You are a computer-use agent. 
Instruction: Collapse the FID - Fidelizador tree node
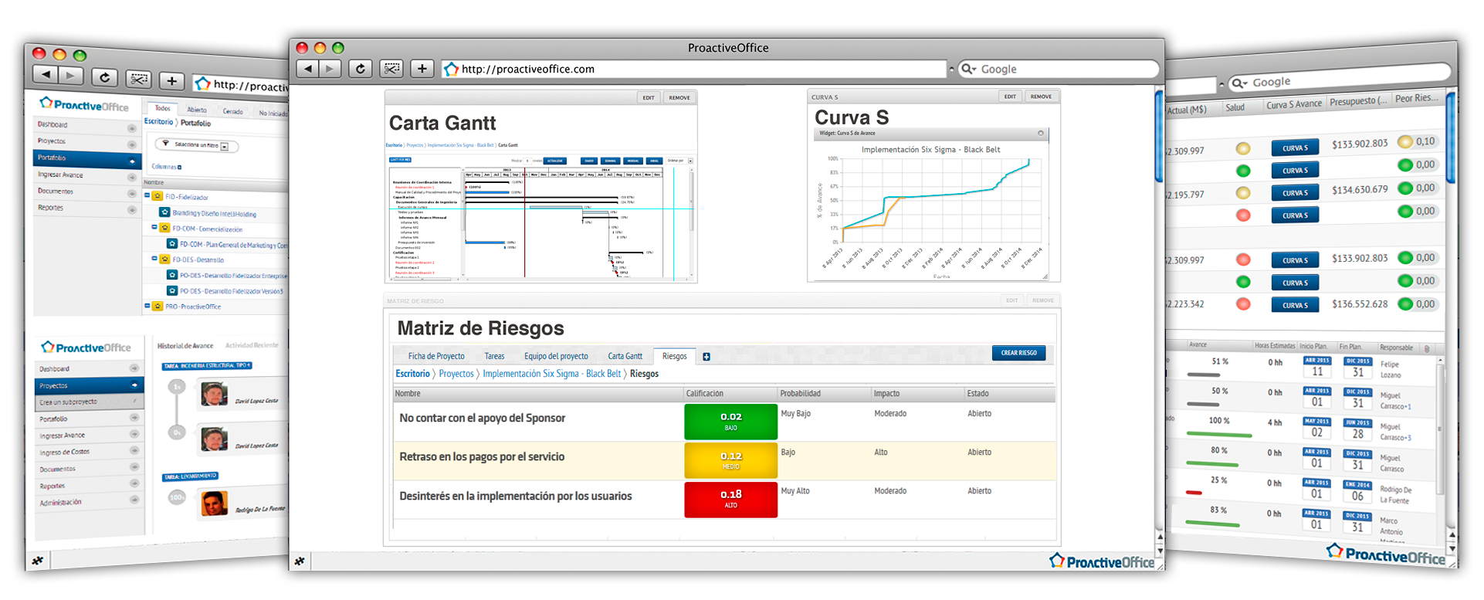click(147, 195)
